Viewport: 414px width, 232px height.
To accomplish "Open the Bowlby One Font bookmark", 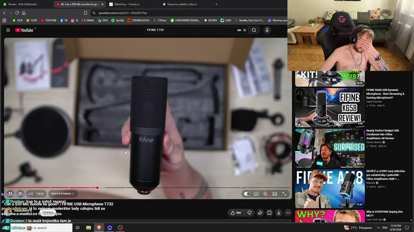I will (249, 20).
